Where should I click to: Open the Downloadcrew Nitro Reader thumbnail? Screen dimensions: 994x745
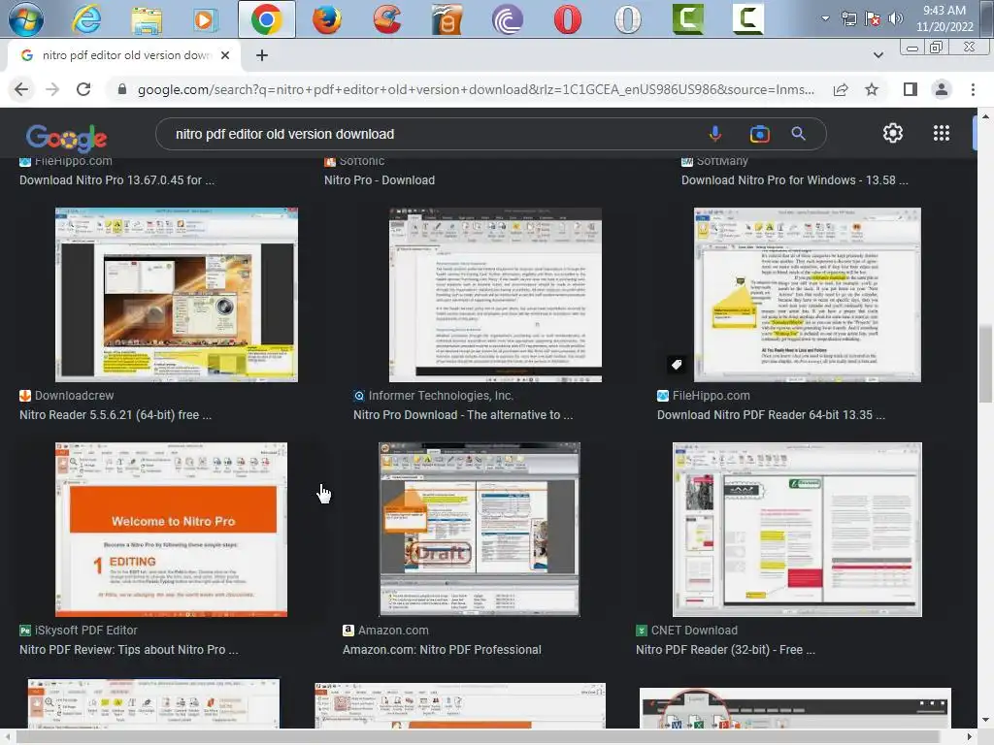[x=177, y=295]
